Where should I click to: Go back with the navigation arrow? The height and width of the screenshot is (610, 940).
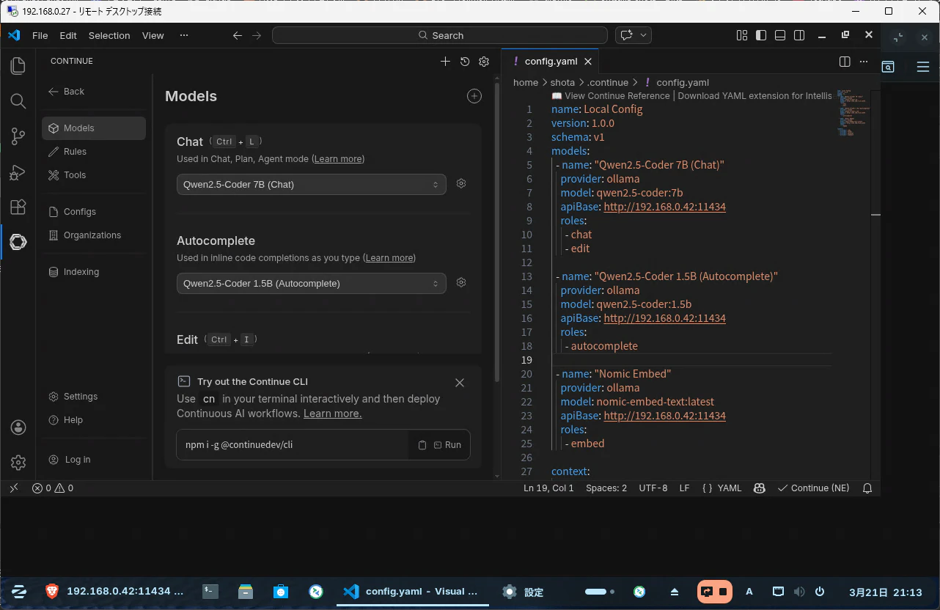(x=237, y=35)
